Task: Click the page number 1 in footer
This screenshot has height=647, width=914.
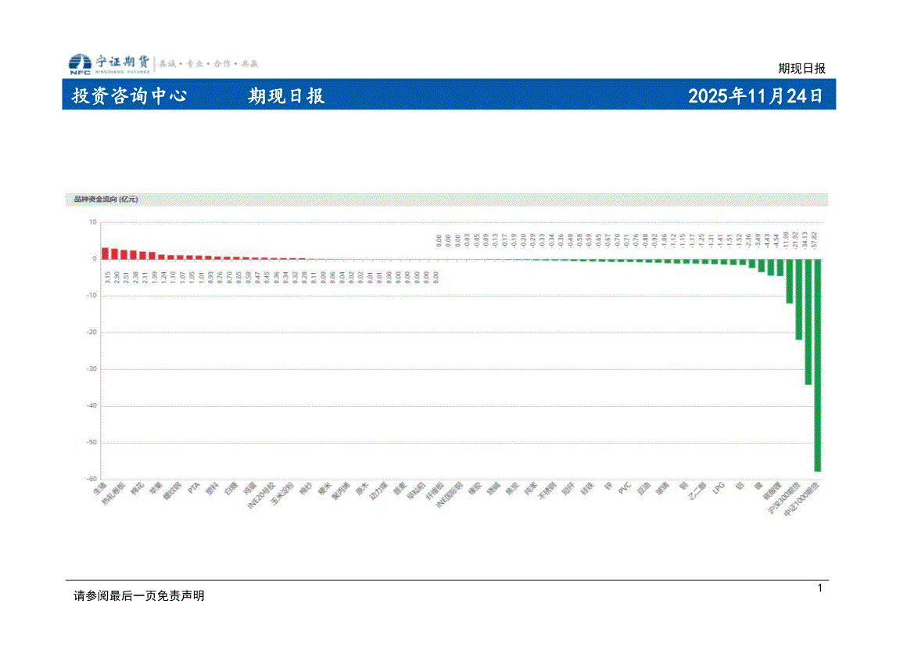Action: (819, 588)
